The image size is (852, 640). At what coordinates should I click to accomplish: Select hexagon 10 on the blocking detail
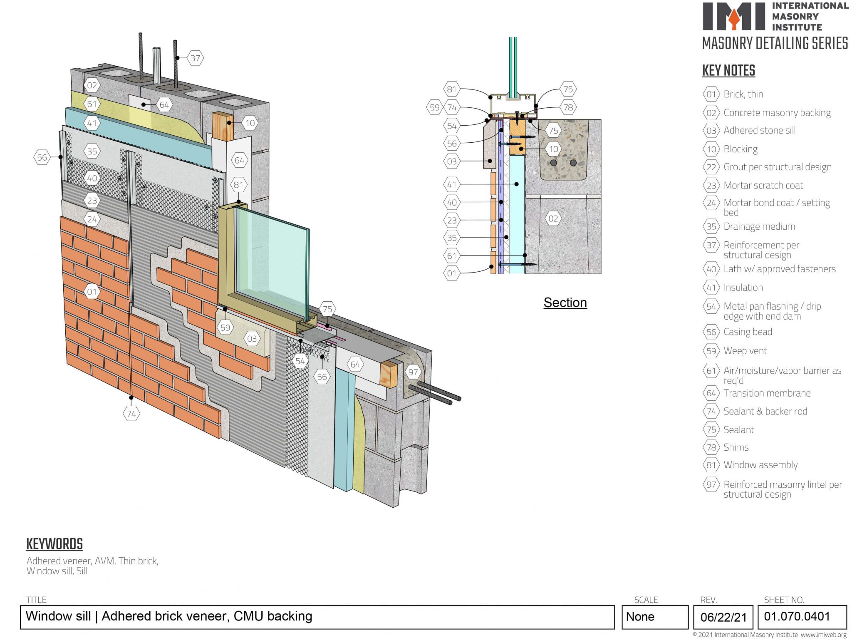(x=250, y=123)
